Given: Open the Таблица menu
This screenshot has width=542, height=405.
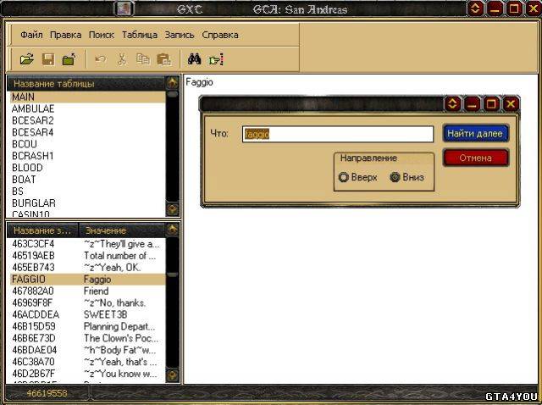Looking at the screenshot, I should pos(139,35).
